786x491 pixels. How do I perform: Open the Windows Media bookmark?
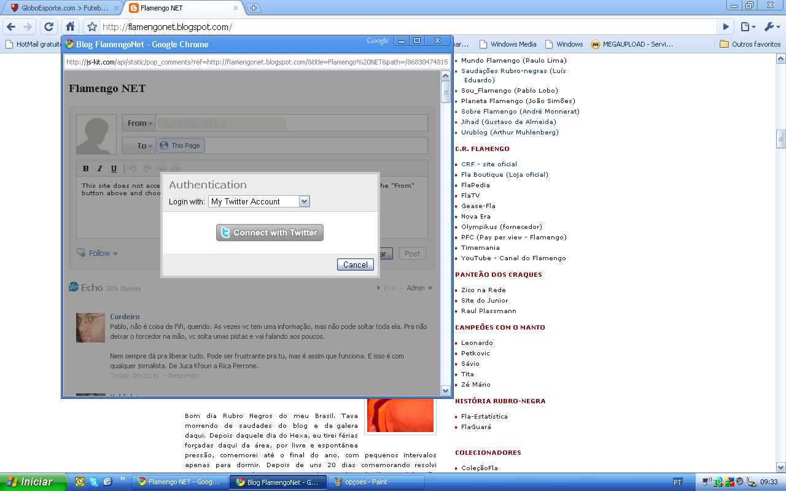tap(508, 44)
